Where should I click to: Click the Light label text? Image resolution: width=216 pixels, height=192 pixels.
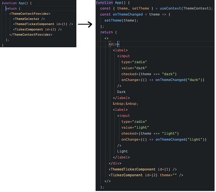click(122, 151)
